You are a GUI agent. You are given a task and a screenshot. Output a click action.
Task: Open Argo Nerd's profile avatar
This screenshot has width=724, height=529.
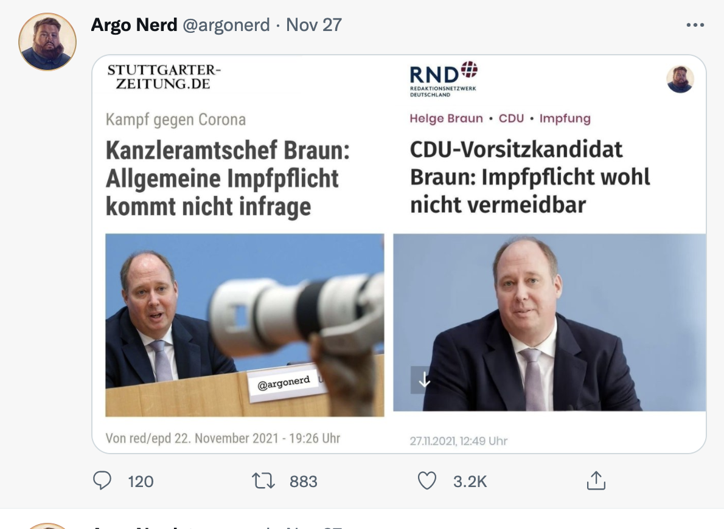tap(47, 41)
